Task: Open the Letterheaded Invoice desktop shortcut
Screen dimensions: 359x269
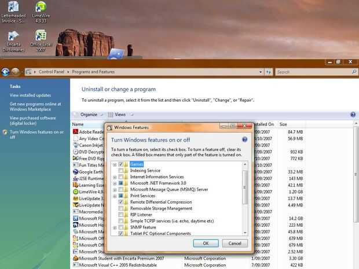Action: pos(13,12)
